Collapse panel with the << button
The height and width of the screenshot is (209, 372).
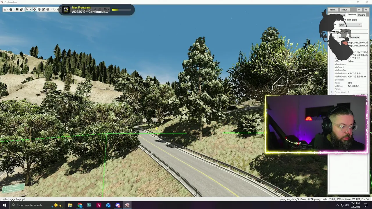coord(359,10)
